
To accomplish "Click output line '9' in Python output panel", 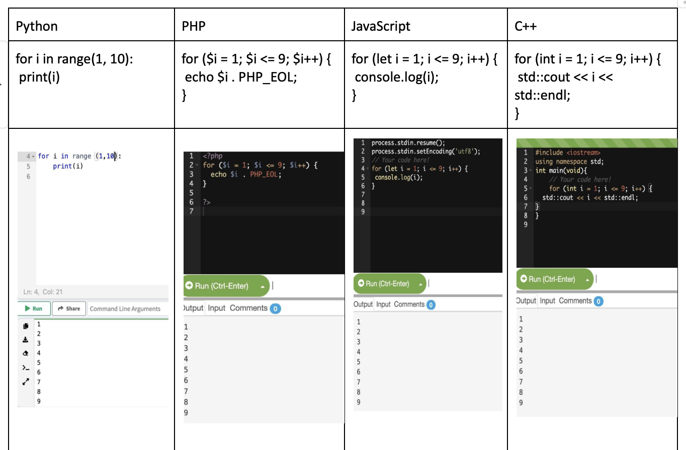I will click(38, 401).
